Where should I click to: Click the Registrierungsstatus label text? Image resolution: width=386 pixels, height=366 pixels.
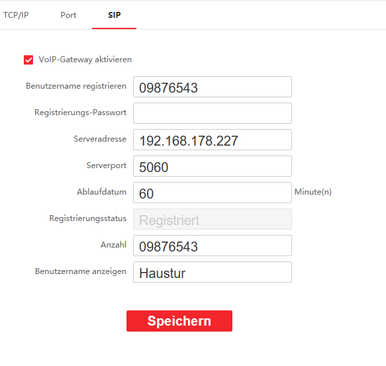[88, 218]
